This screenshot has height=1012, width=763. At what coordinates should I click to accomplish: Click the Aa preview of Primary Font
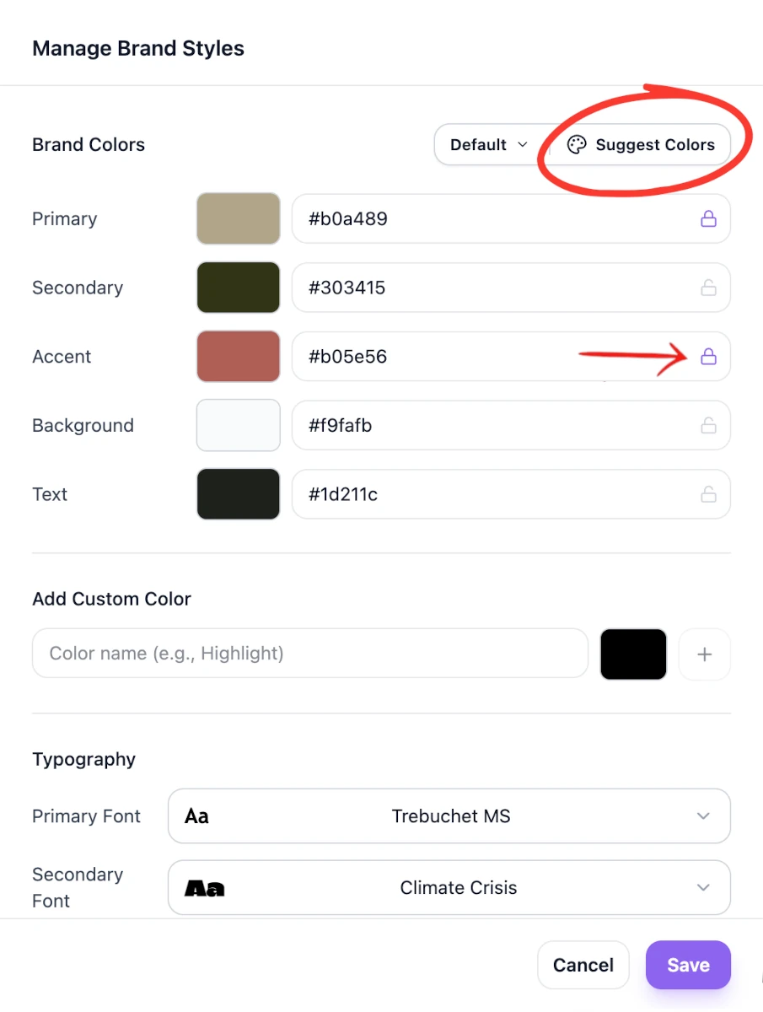pyautogui.click(x=196, y=816)
